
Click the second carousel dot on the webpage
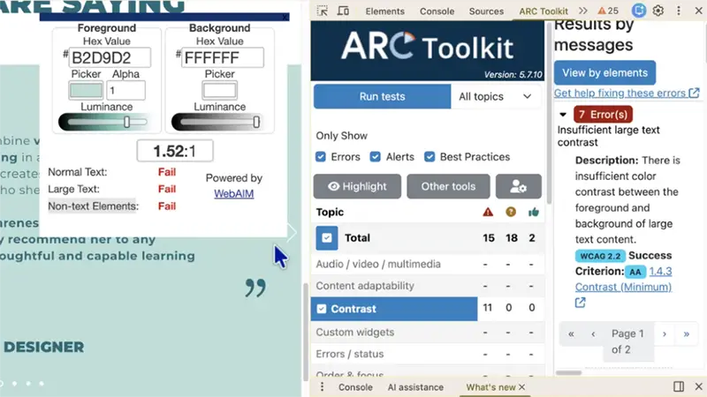tap(15, 384)
